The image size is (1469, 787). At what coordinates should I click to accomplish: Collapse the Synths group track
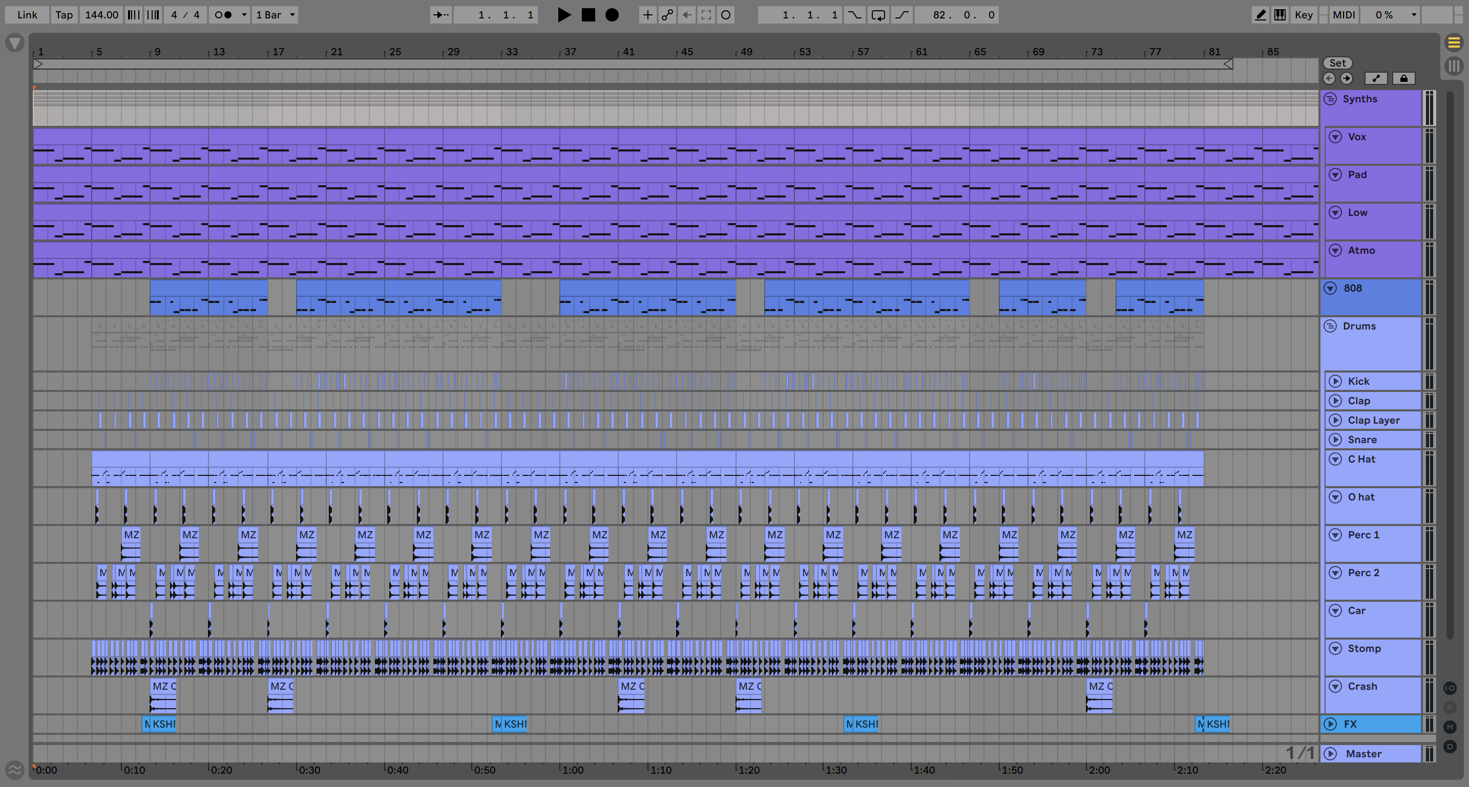click(1330, 99)
